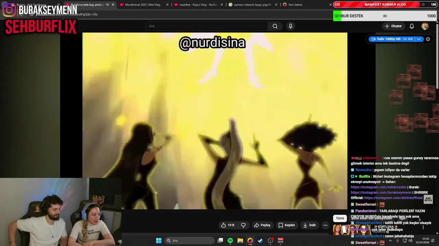Open YouTube notifications bell

pyautogui.click(x=412, y=26)
